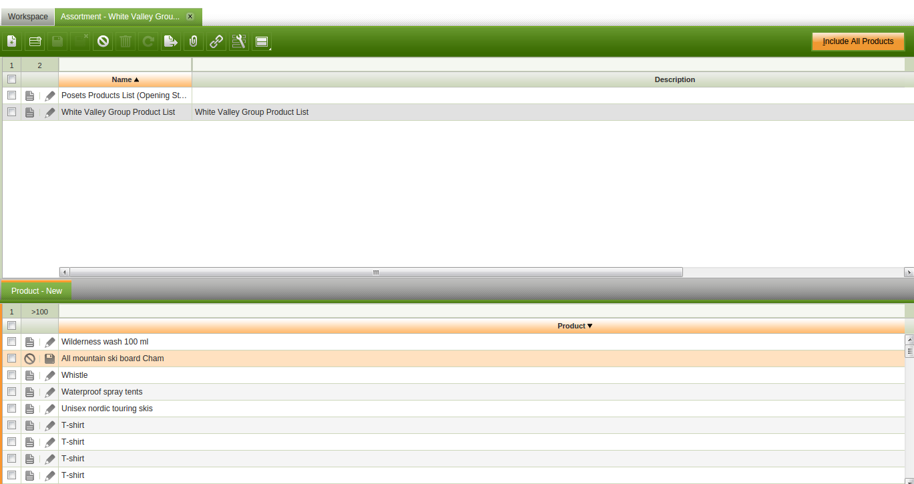Open the attachments paperclip icon
Viewport: 914px width, 484px height.
click(194, 41)
